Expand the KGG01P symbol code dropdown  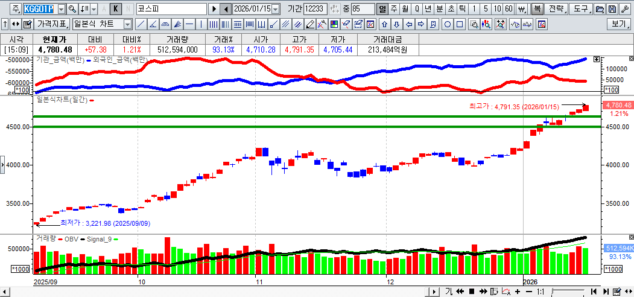tap(61, 10)
